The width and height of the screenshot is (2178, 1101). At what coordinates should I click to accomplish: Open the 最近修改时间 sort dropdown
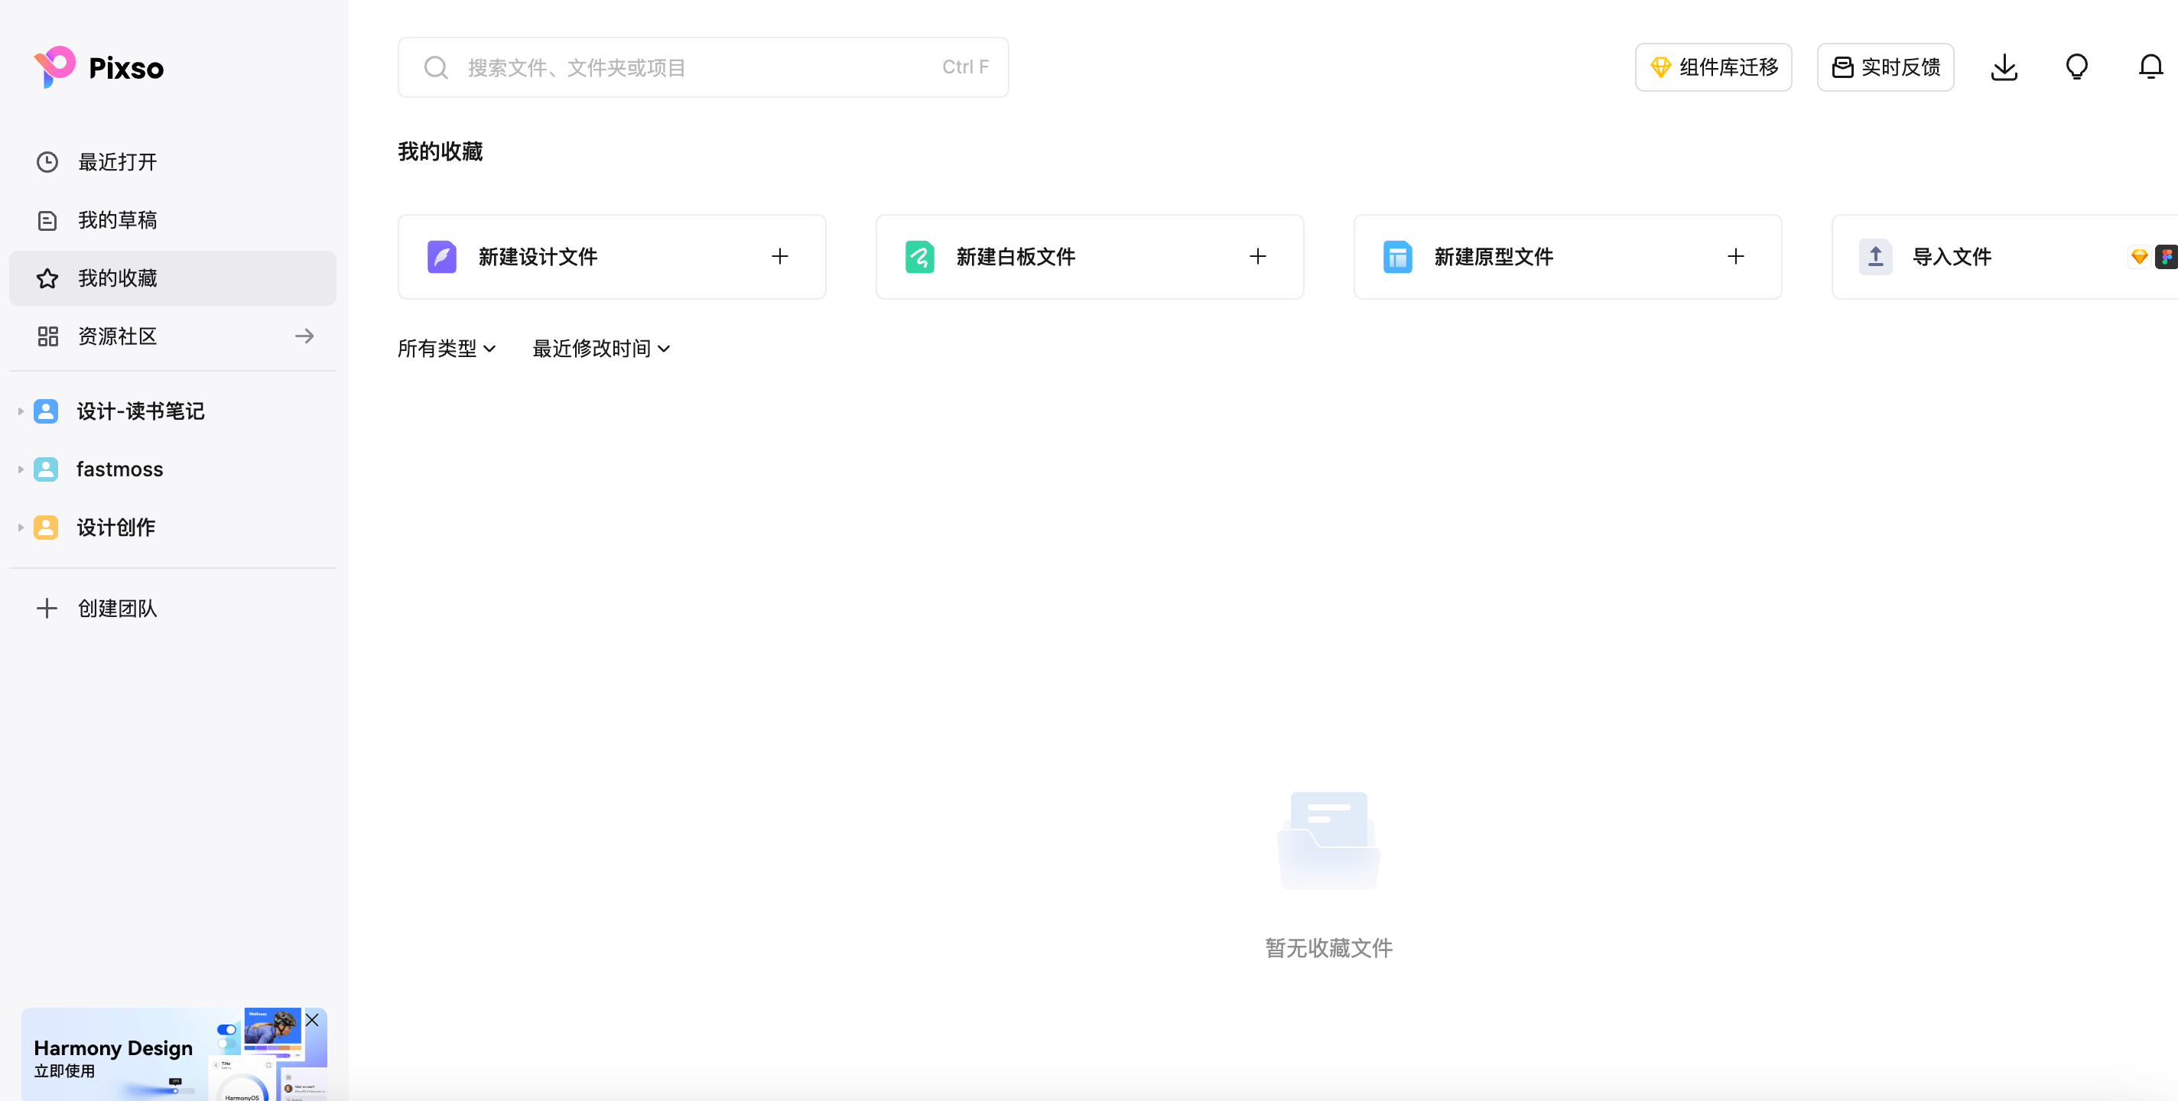(600, 349)
